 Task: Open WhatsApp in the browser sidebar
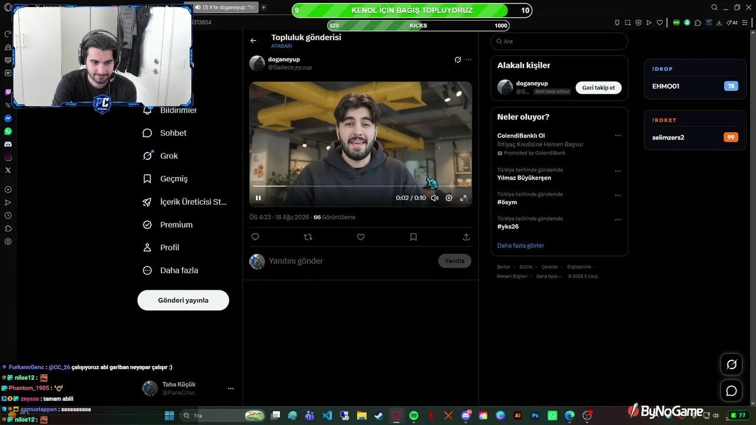coord(8,131)
